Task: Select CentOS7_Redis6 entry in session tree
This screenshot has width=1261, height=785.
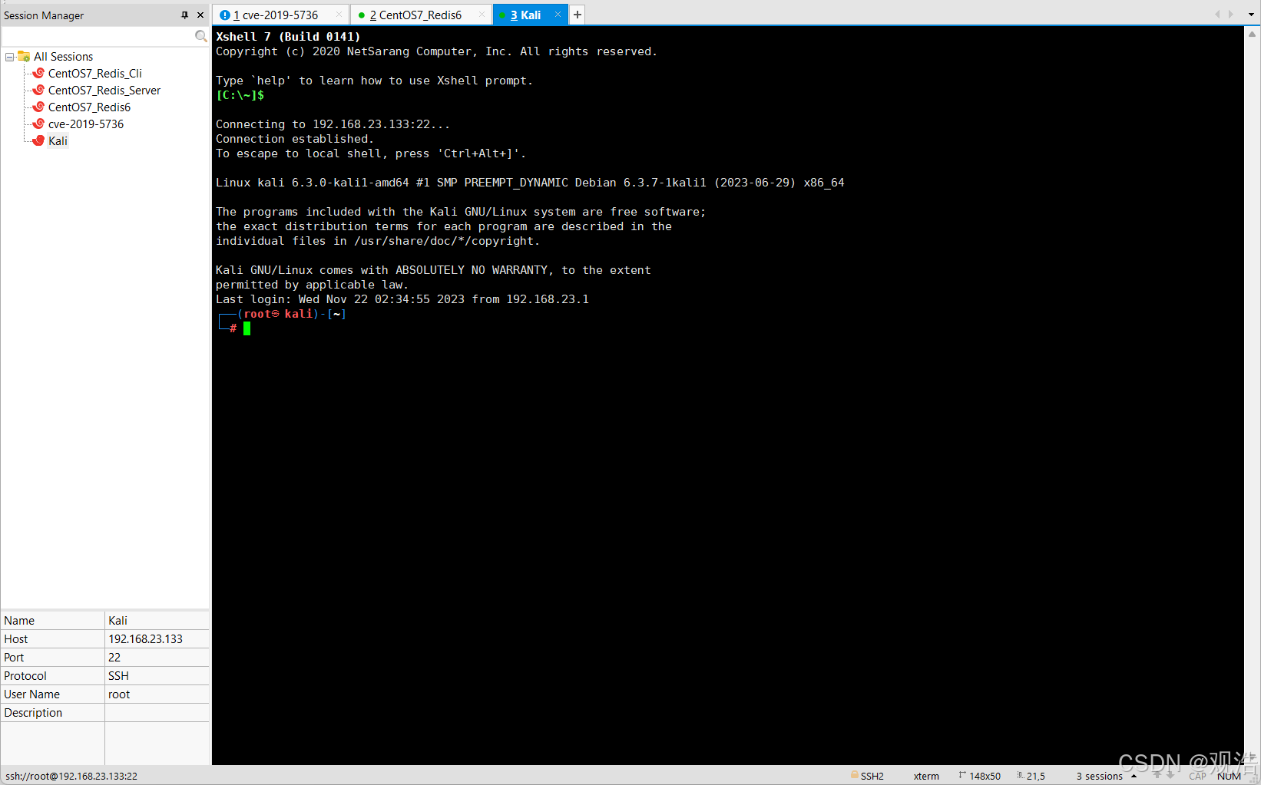Action: click(89, 107)
